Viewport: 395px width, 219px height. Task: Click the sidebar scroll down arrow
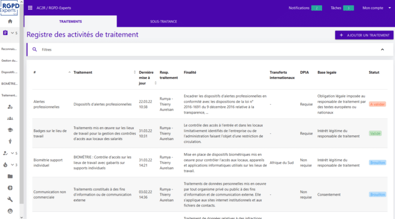click(22, 217)
